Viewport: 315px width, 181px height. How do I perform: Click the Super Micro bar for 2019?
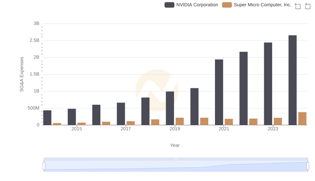coord(180,121)
